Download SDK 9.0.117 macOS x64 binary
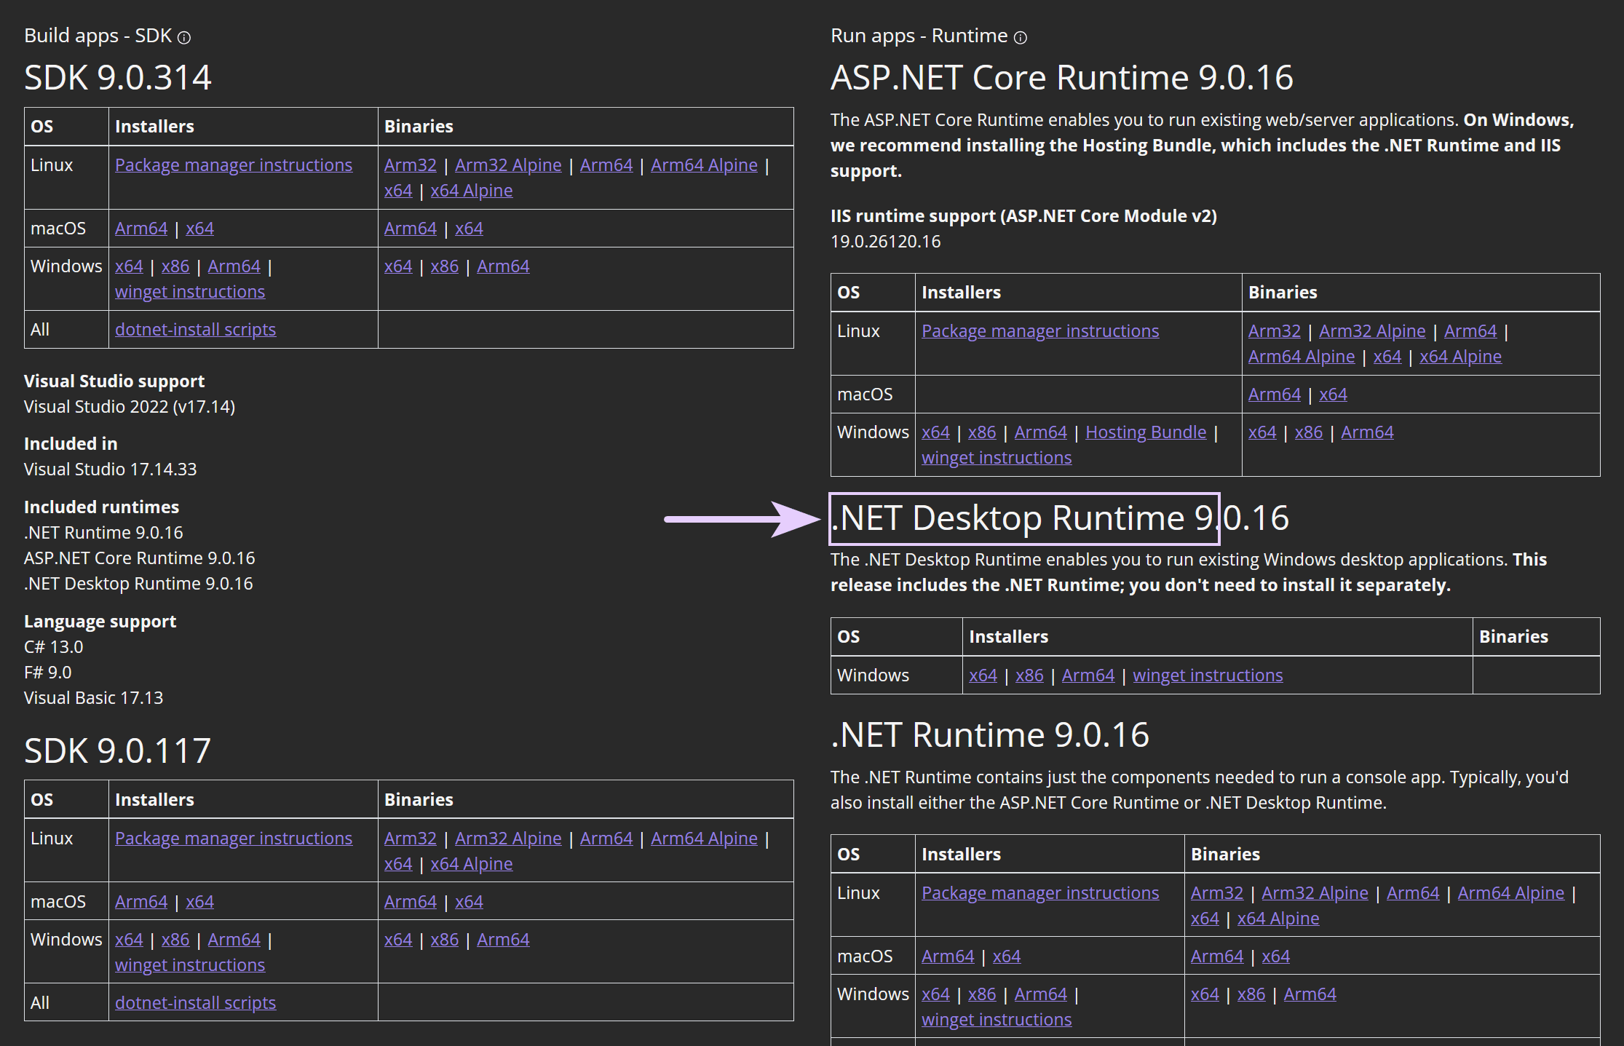The image size is (1624, 1046). [469, 902]
